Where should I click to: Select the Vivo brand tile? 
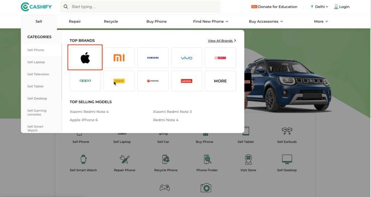pyautogui.click(x=187, y=58)
